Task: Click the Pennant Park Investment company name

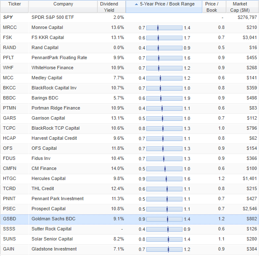Action: (x=58, y=199)
